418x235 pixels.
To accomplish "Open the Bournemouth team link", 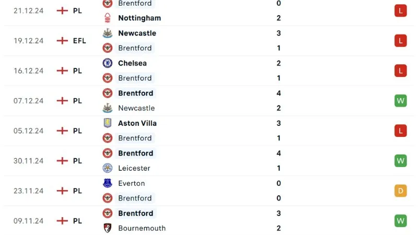I will [x=142, y=228].
